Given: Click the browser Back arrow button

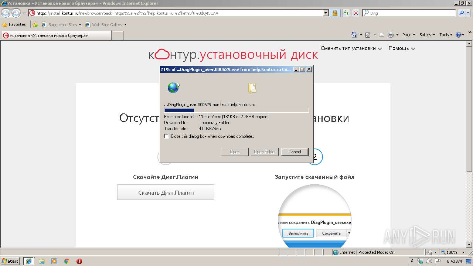Looking at the screenshot, I should tap(6, 13).
